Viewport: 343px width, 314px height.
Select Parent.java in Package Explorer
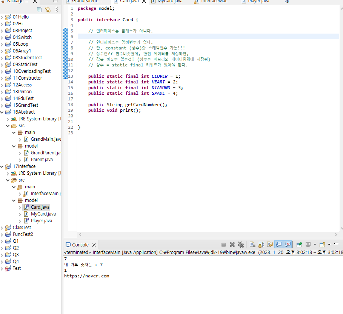(42, 160)
